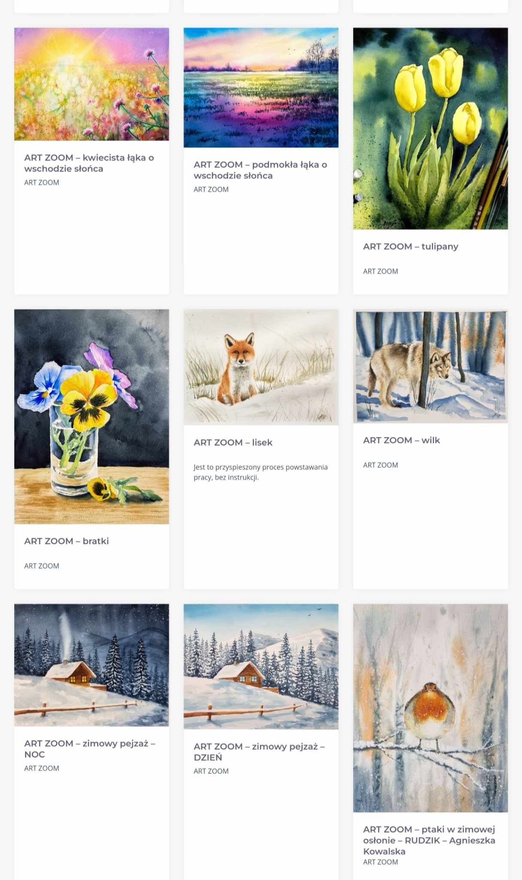522x880 pixels.
Task: Select the 'ART ZOOM – wilk' title link
Action: [x=401, y=440]
